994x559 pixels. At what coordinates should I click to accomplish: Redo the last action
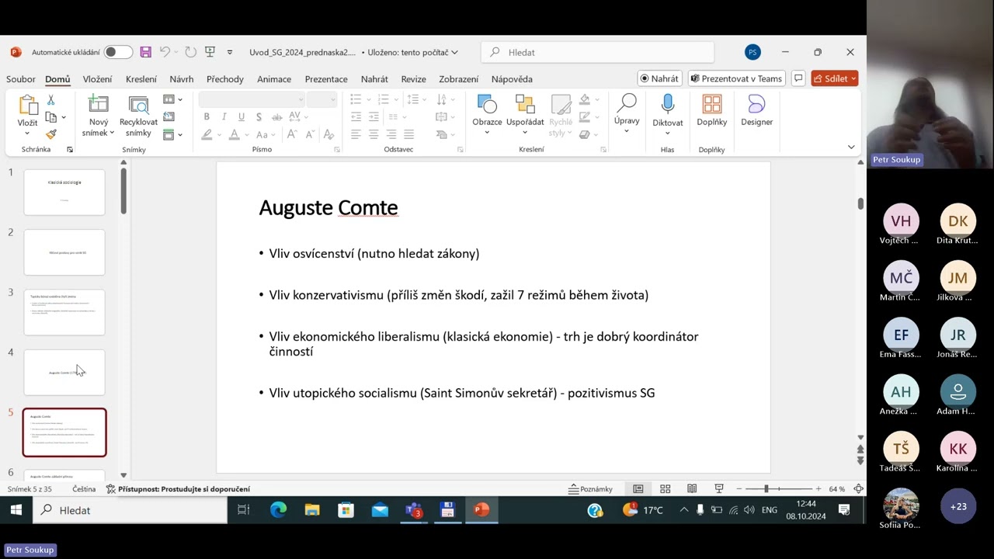click(x=190, y=52)
